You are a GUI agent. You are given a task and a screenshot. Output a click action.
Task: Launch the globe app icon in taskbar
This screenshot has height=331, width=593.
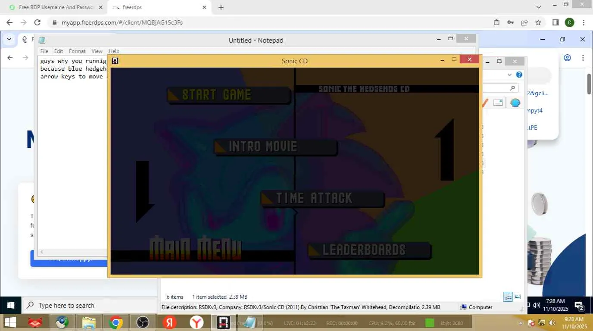pyautogui.click(x=62, y=322)
